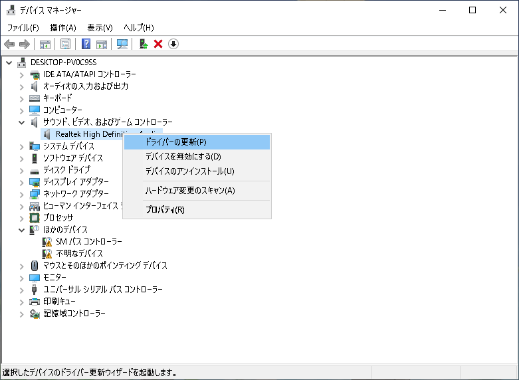Screen dimensions: 519x380
Task: Choose ドライバーの更新(P) in context menu
Action: 197,142
